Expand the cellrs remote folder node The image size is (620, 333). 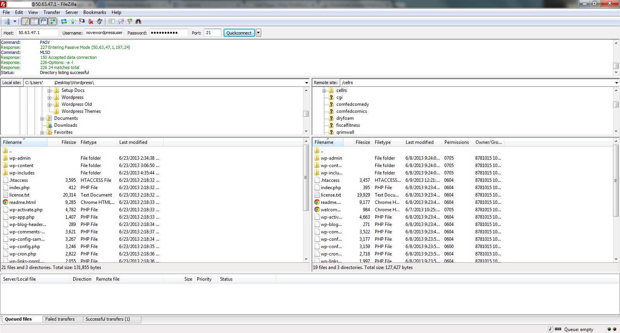(x=324, y=91)
